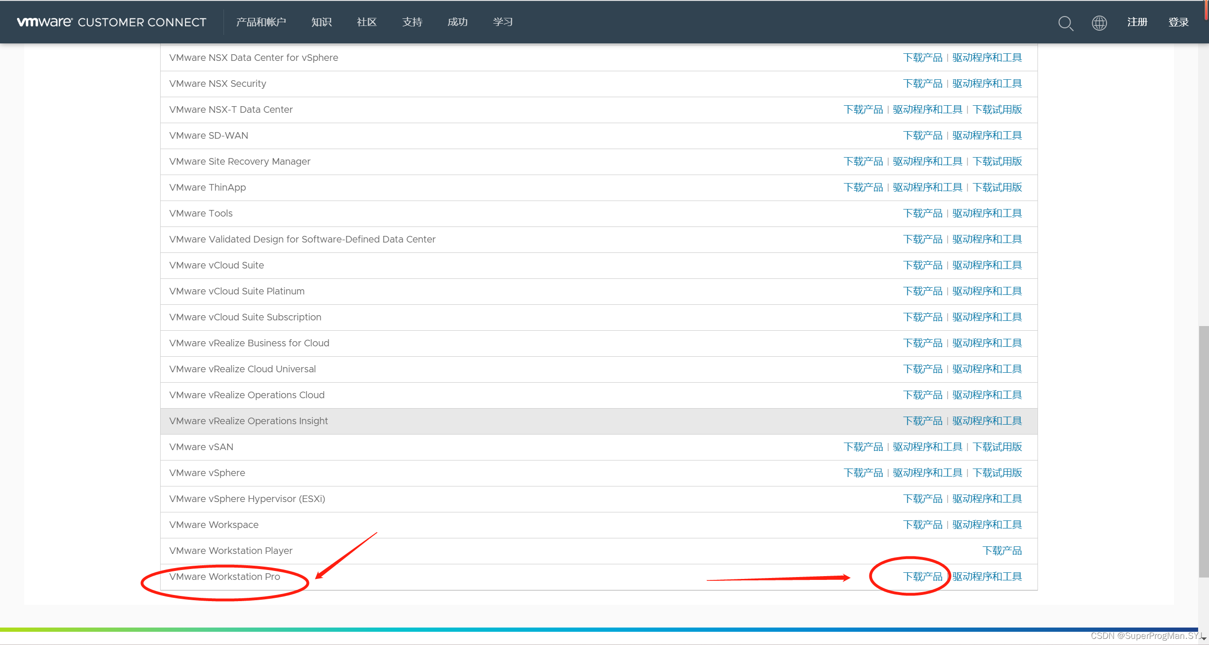This screenshot has height=645, width=1209.
Task: Click 驱动程序和工具 for vRealize Operations Insight
Action: tap(987, 421)
